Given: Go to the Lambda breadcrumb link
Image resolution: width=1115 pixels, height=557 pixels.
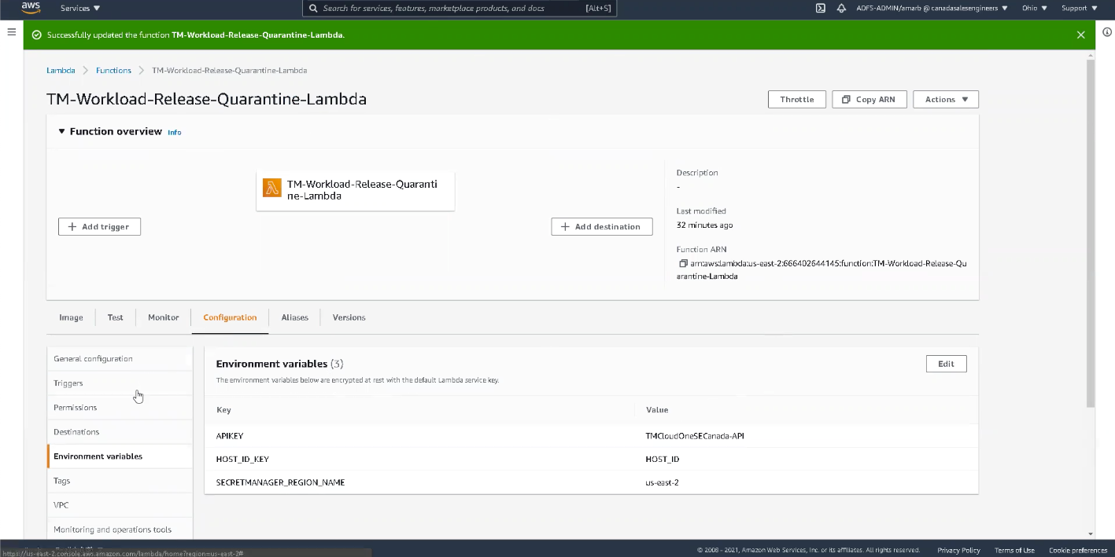Looking at the screenshot, I should (61, 71).
